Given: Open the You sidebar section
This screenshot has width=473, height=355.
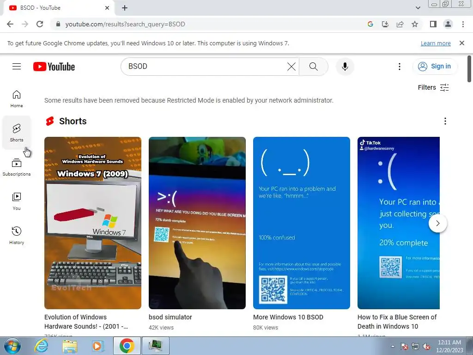Looking at the screenshot, I should tap(17, 202).
